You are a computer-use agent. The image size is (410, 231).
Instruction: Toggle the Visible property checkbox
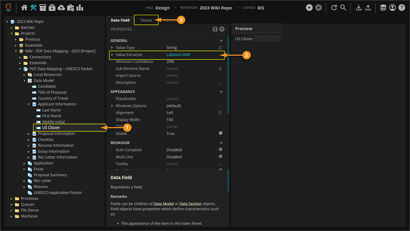coord(221,133)
